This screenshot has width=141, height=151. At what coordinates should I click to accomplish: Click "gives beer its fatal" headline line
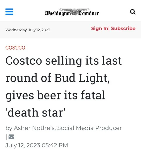point(55,95)
